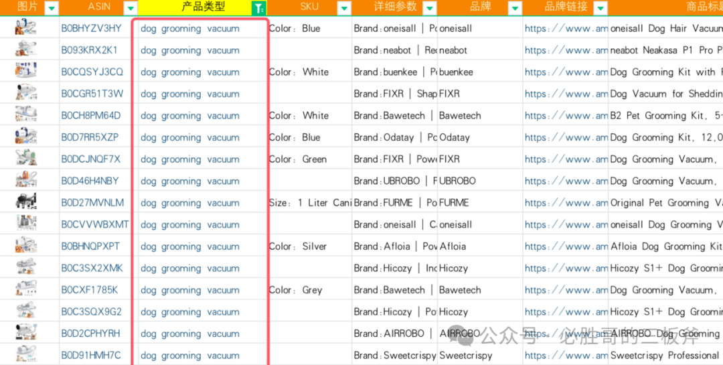723x365 pixels.
Task: Select 'dog grooming vacuum' cell for B0D91HMH7C
Action: (190, 356)
